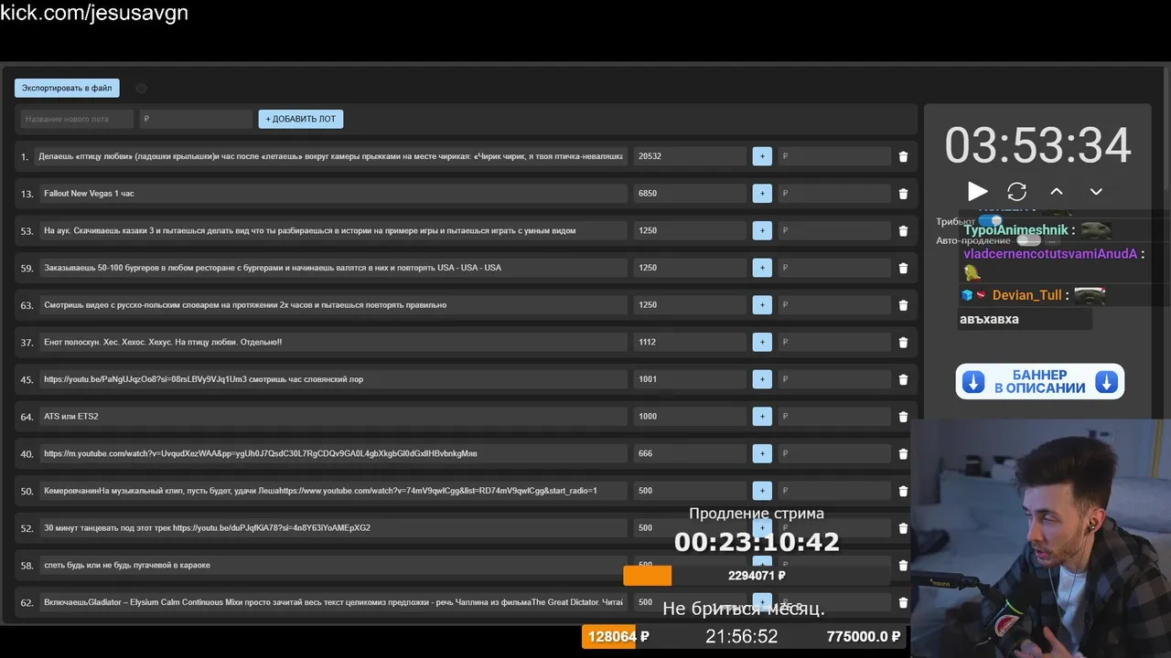Plus button on lot 45 row
Viewport: 1171px width, 658px height.
[762, 379]
